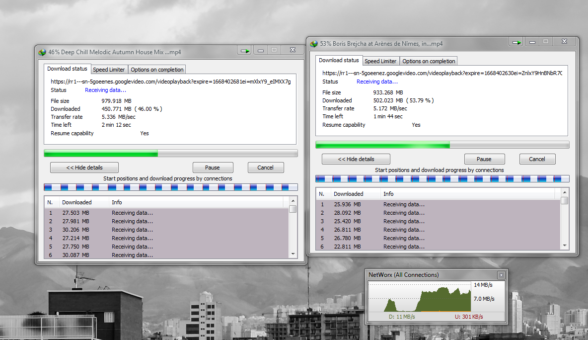The height and width of the screenshot is (340, 588).
Task: Select connection row with 27.981 MB
Action: [166, 221]
